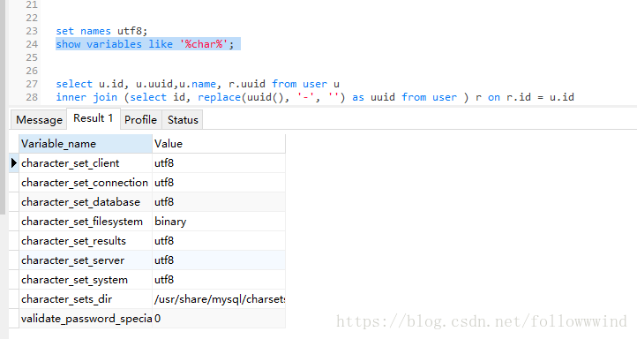Place cursor in 'set names utf8;' line
637x339 pixels.
101,31
